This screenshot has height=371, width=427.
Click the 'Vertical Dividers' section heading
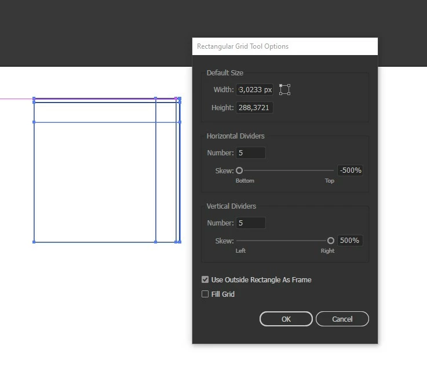click(232, 206)
